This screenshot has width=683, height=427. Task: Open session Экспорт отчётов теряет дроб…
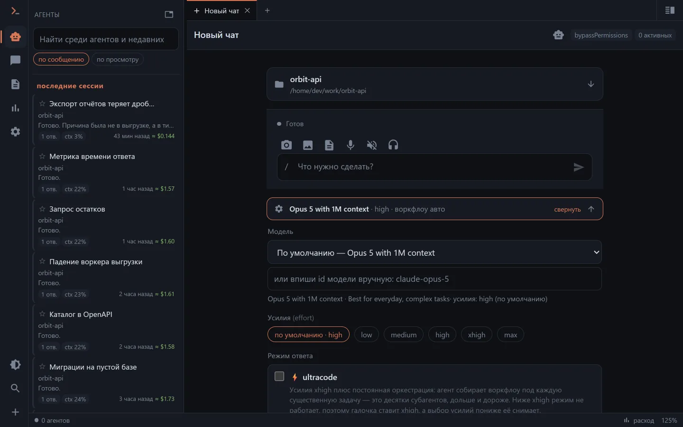(x=106, y=119)
